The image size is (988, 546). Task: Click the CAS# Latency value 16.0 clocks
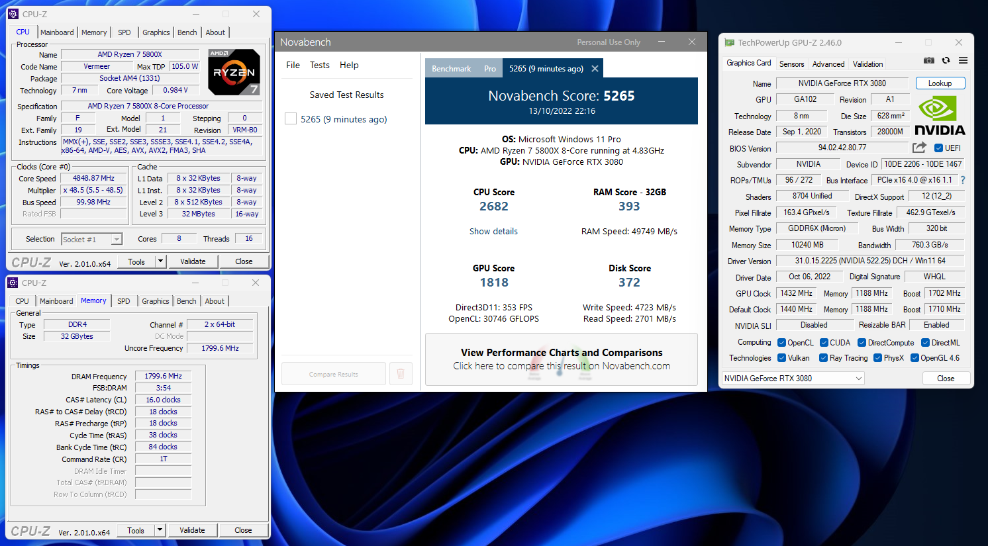[164, 400]
